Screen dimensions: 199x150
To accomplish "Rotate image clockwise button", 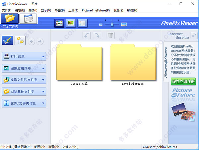I will point(97,35).
